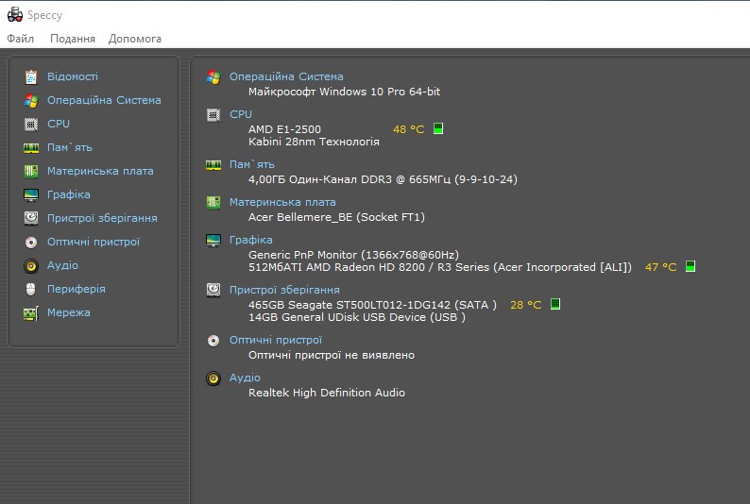Image resolution: width=750 pixels, height=504 pixels.
Task: Open the Пристрої зберігання summary heading
Action: [284, 290]
